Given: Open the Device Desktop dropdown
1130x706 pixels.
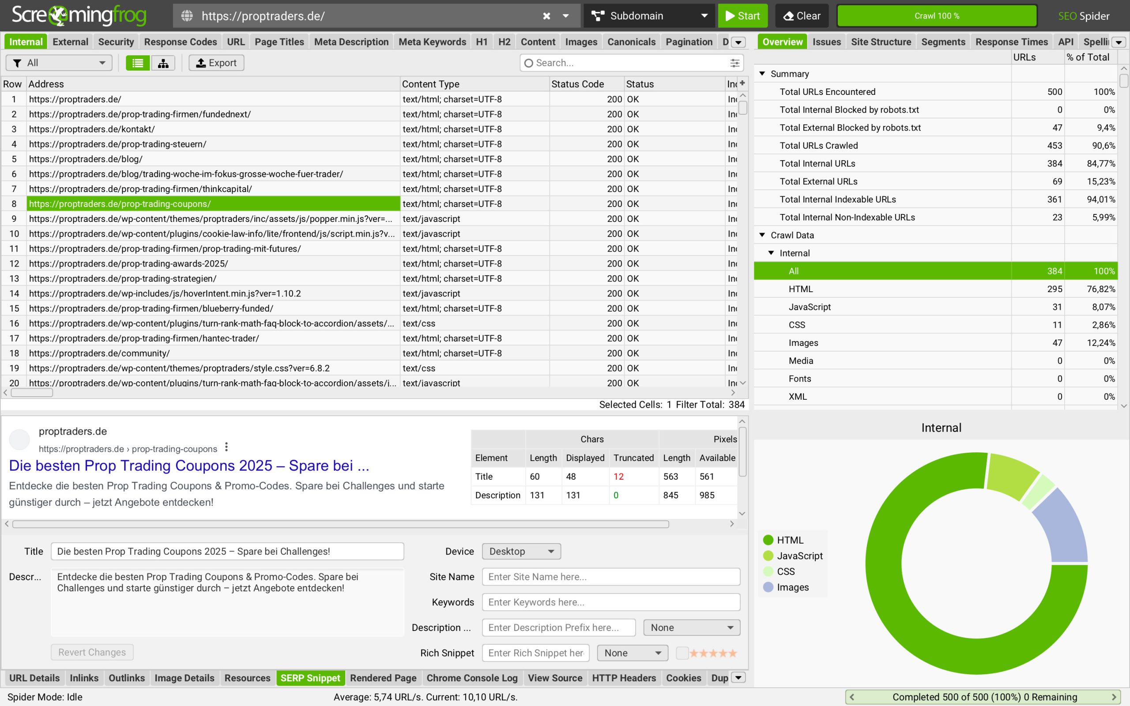Looking at the screenshot, I should click(521, 552).
